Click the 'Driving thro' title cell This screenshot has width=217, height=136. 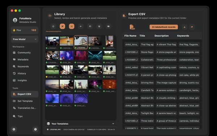(x=147, y=83)
